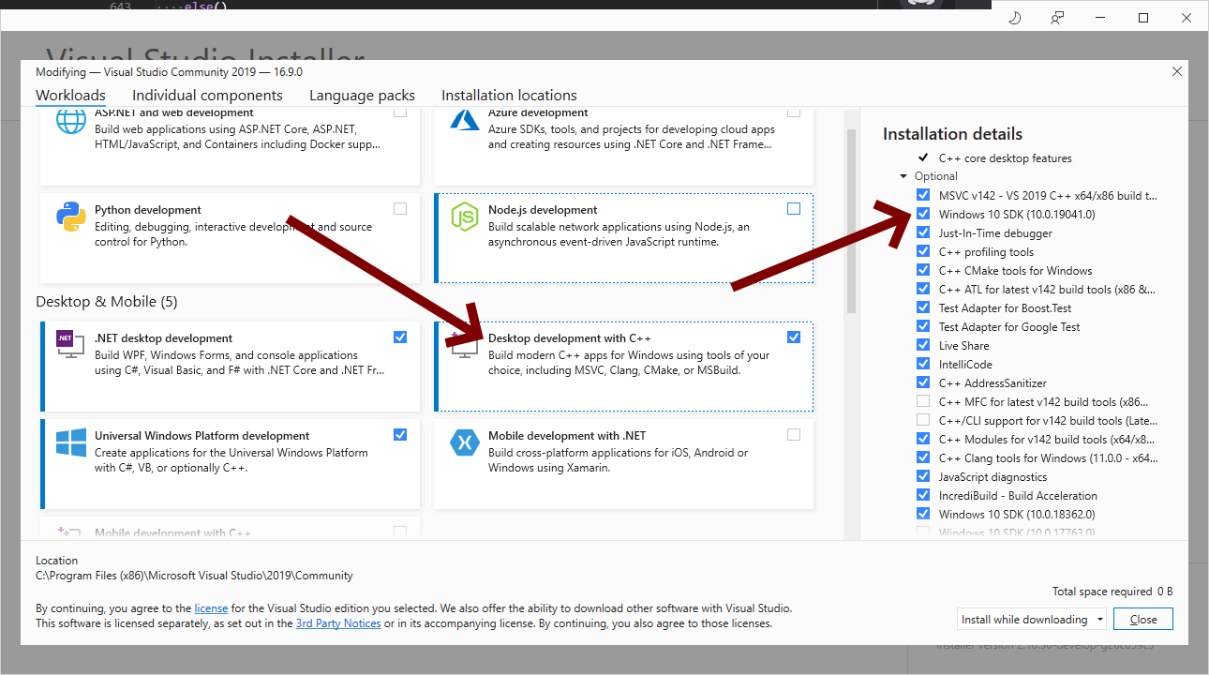
Task: Uncheck Windows 10 SDK (10.0.18362.0)
Action: (x=923, y=514)
